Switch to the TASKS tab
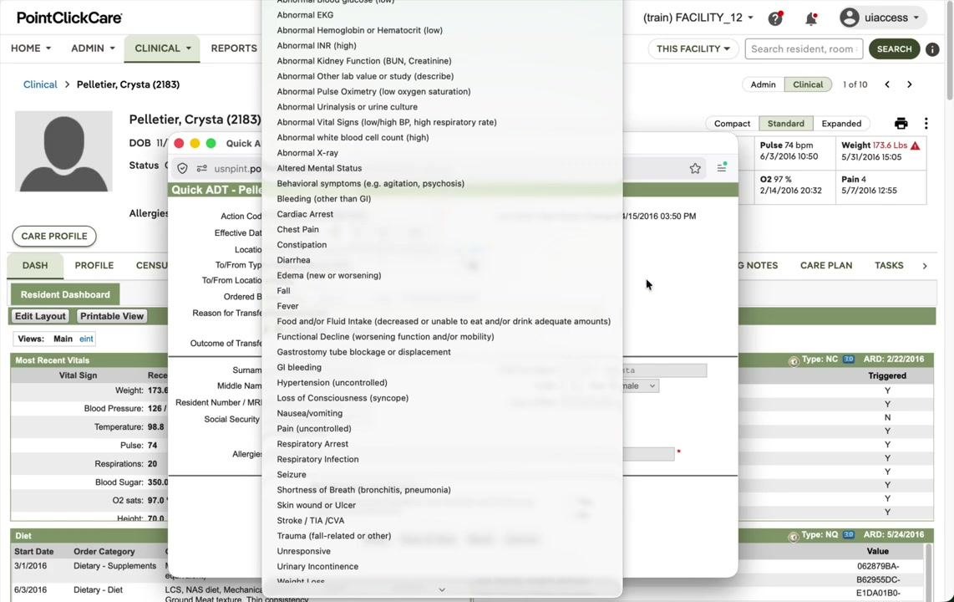Viewport: 954px width, 602px height. tap(888, 265)
